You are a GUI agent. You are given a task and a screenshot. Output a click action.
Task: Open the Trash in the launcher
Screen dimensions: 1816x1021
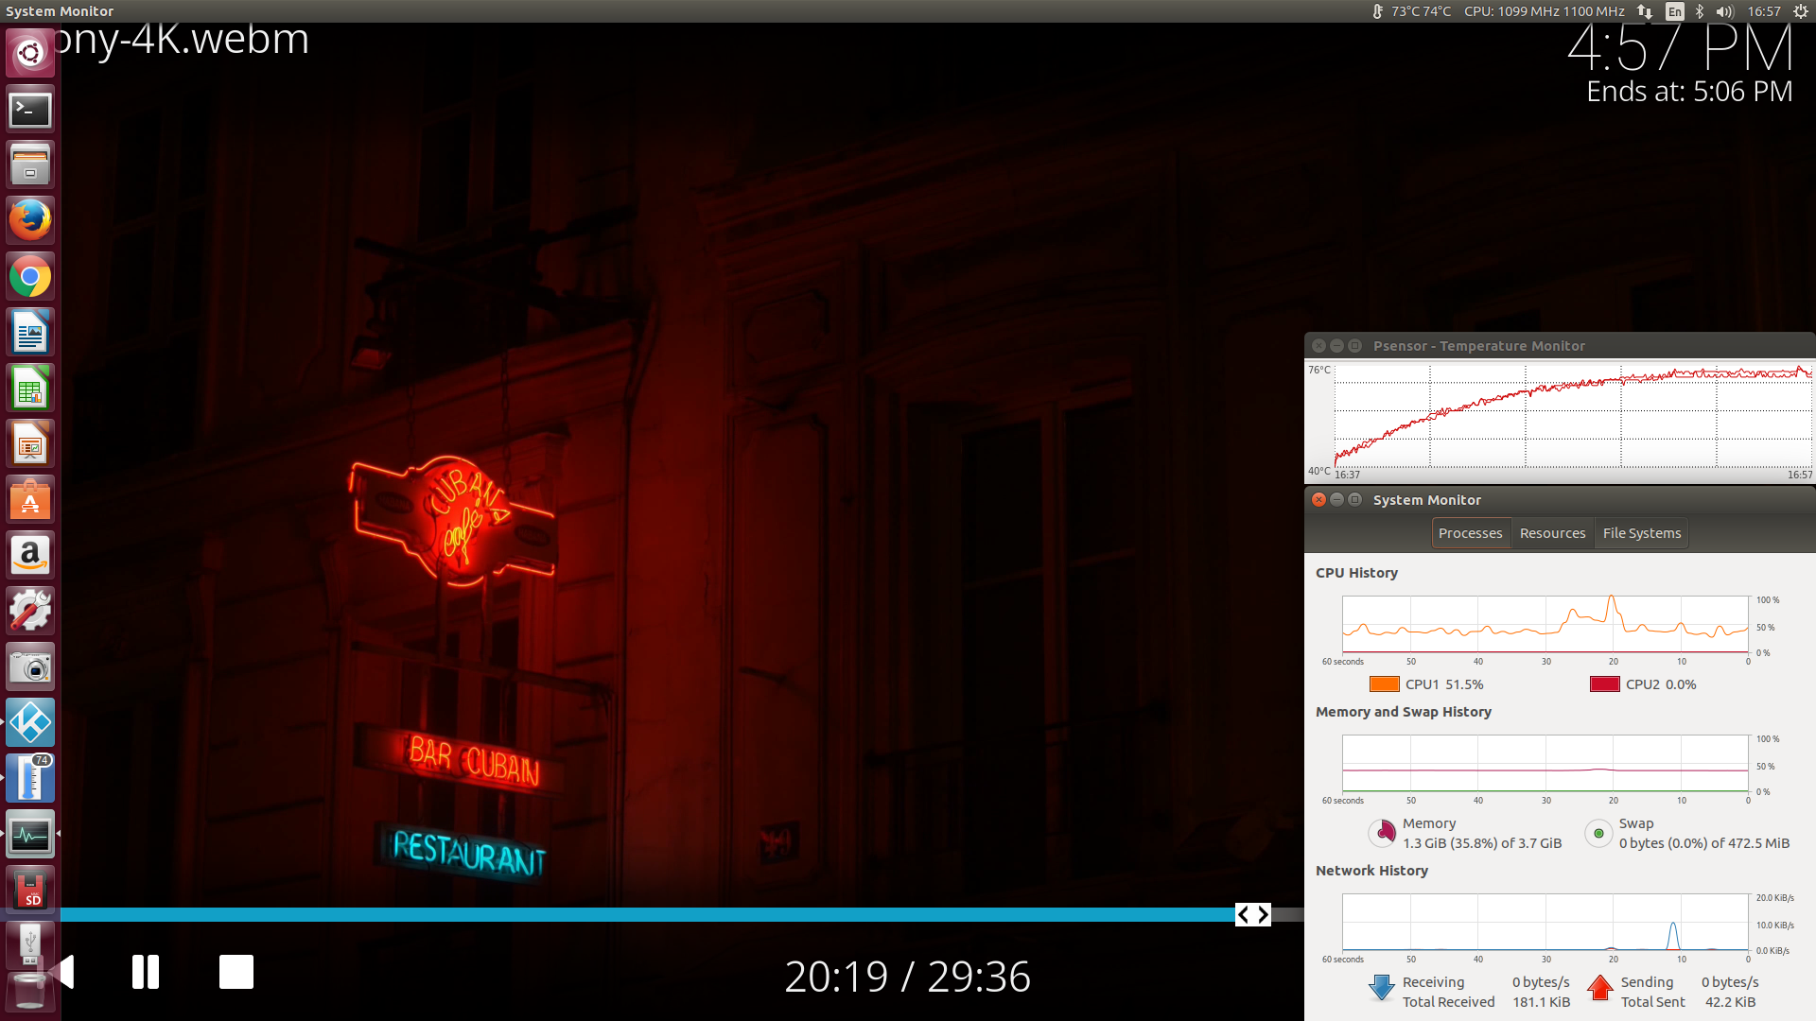click(x=30, y=993)
